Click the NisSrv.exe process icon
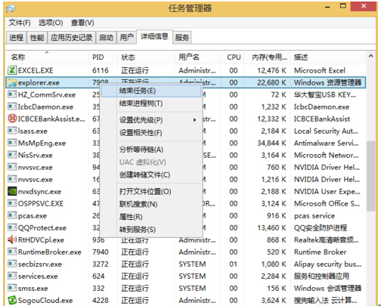This screenshot has width=381, height=306. [12, 155]
